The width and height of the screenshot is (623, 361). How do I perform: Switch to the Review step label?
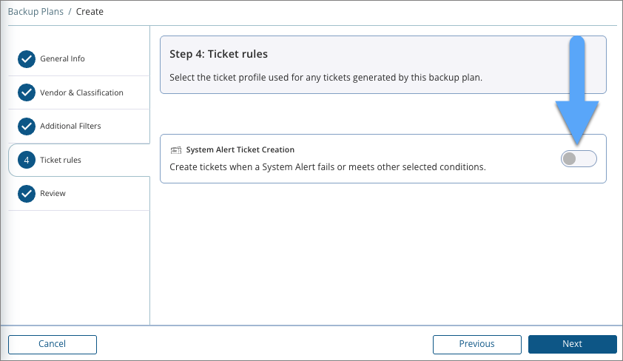coord(53,194)
